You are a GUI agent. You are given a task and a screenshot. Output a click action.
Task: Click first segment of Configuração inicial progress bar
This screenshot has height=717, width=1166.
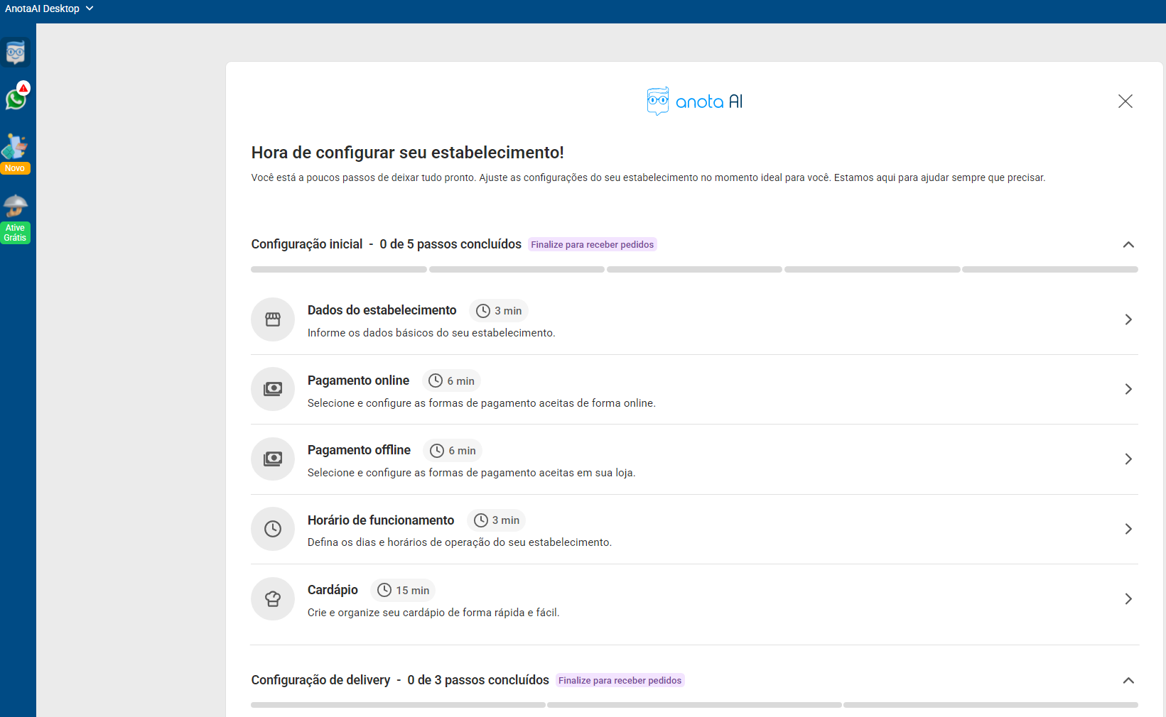[339, 270]
